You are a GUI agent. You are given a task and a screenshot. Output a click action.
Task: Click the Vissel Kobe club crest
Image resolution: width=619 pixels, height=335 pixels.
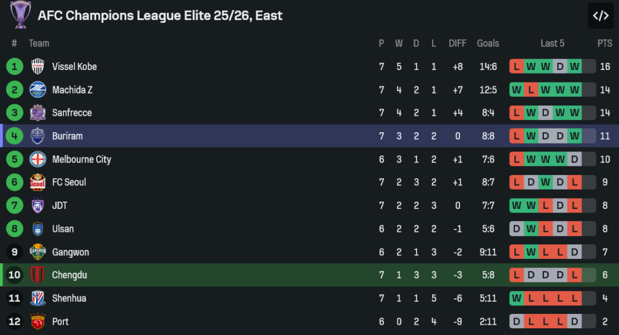coord(38,66)
